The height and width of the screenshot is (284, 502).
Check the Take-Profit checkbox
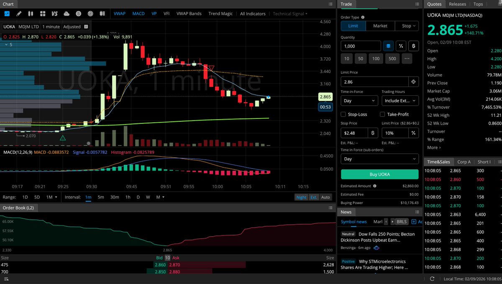coord(382,114)
